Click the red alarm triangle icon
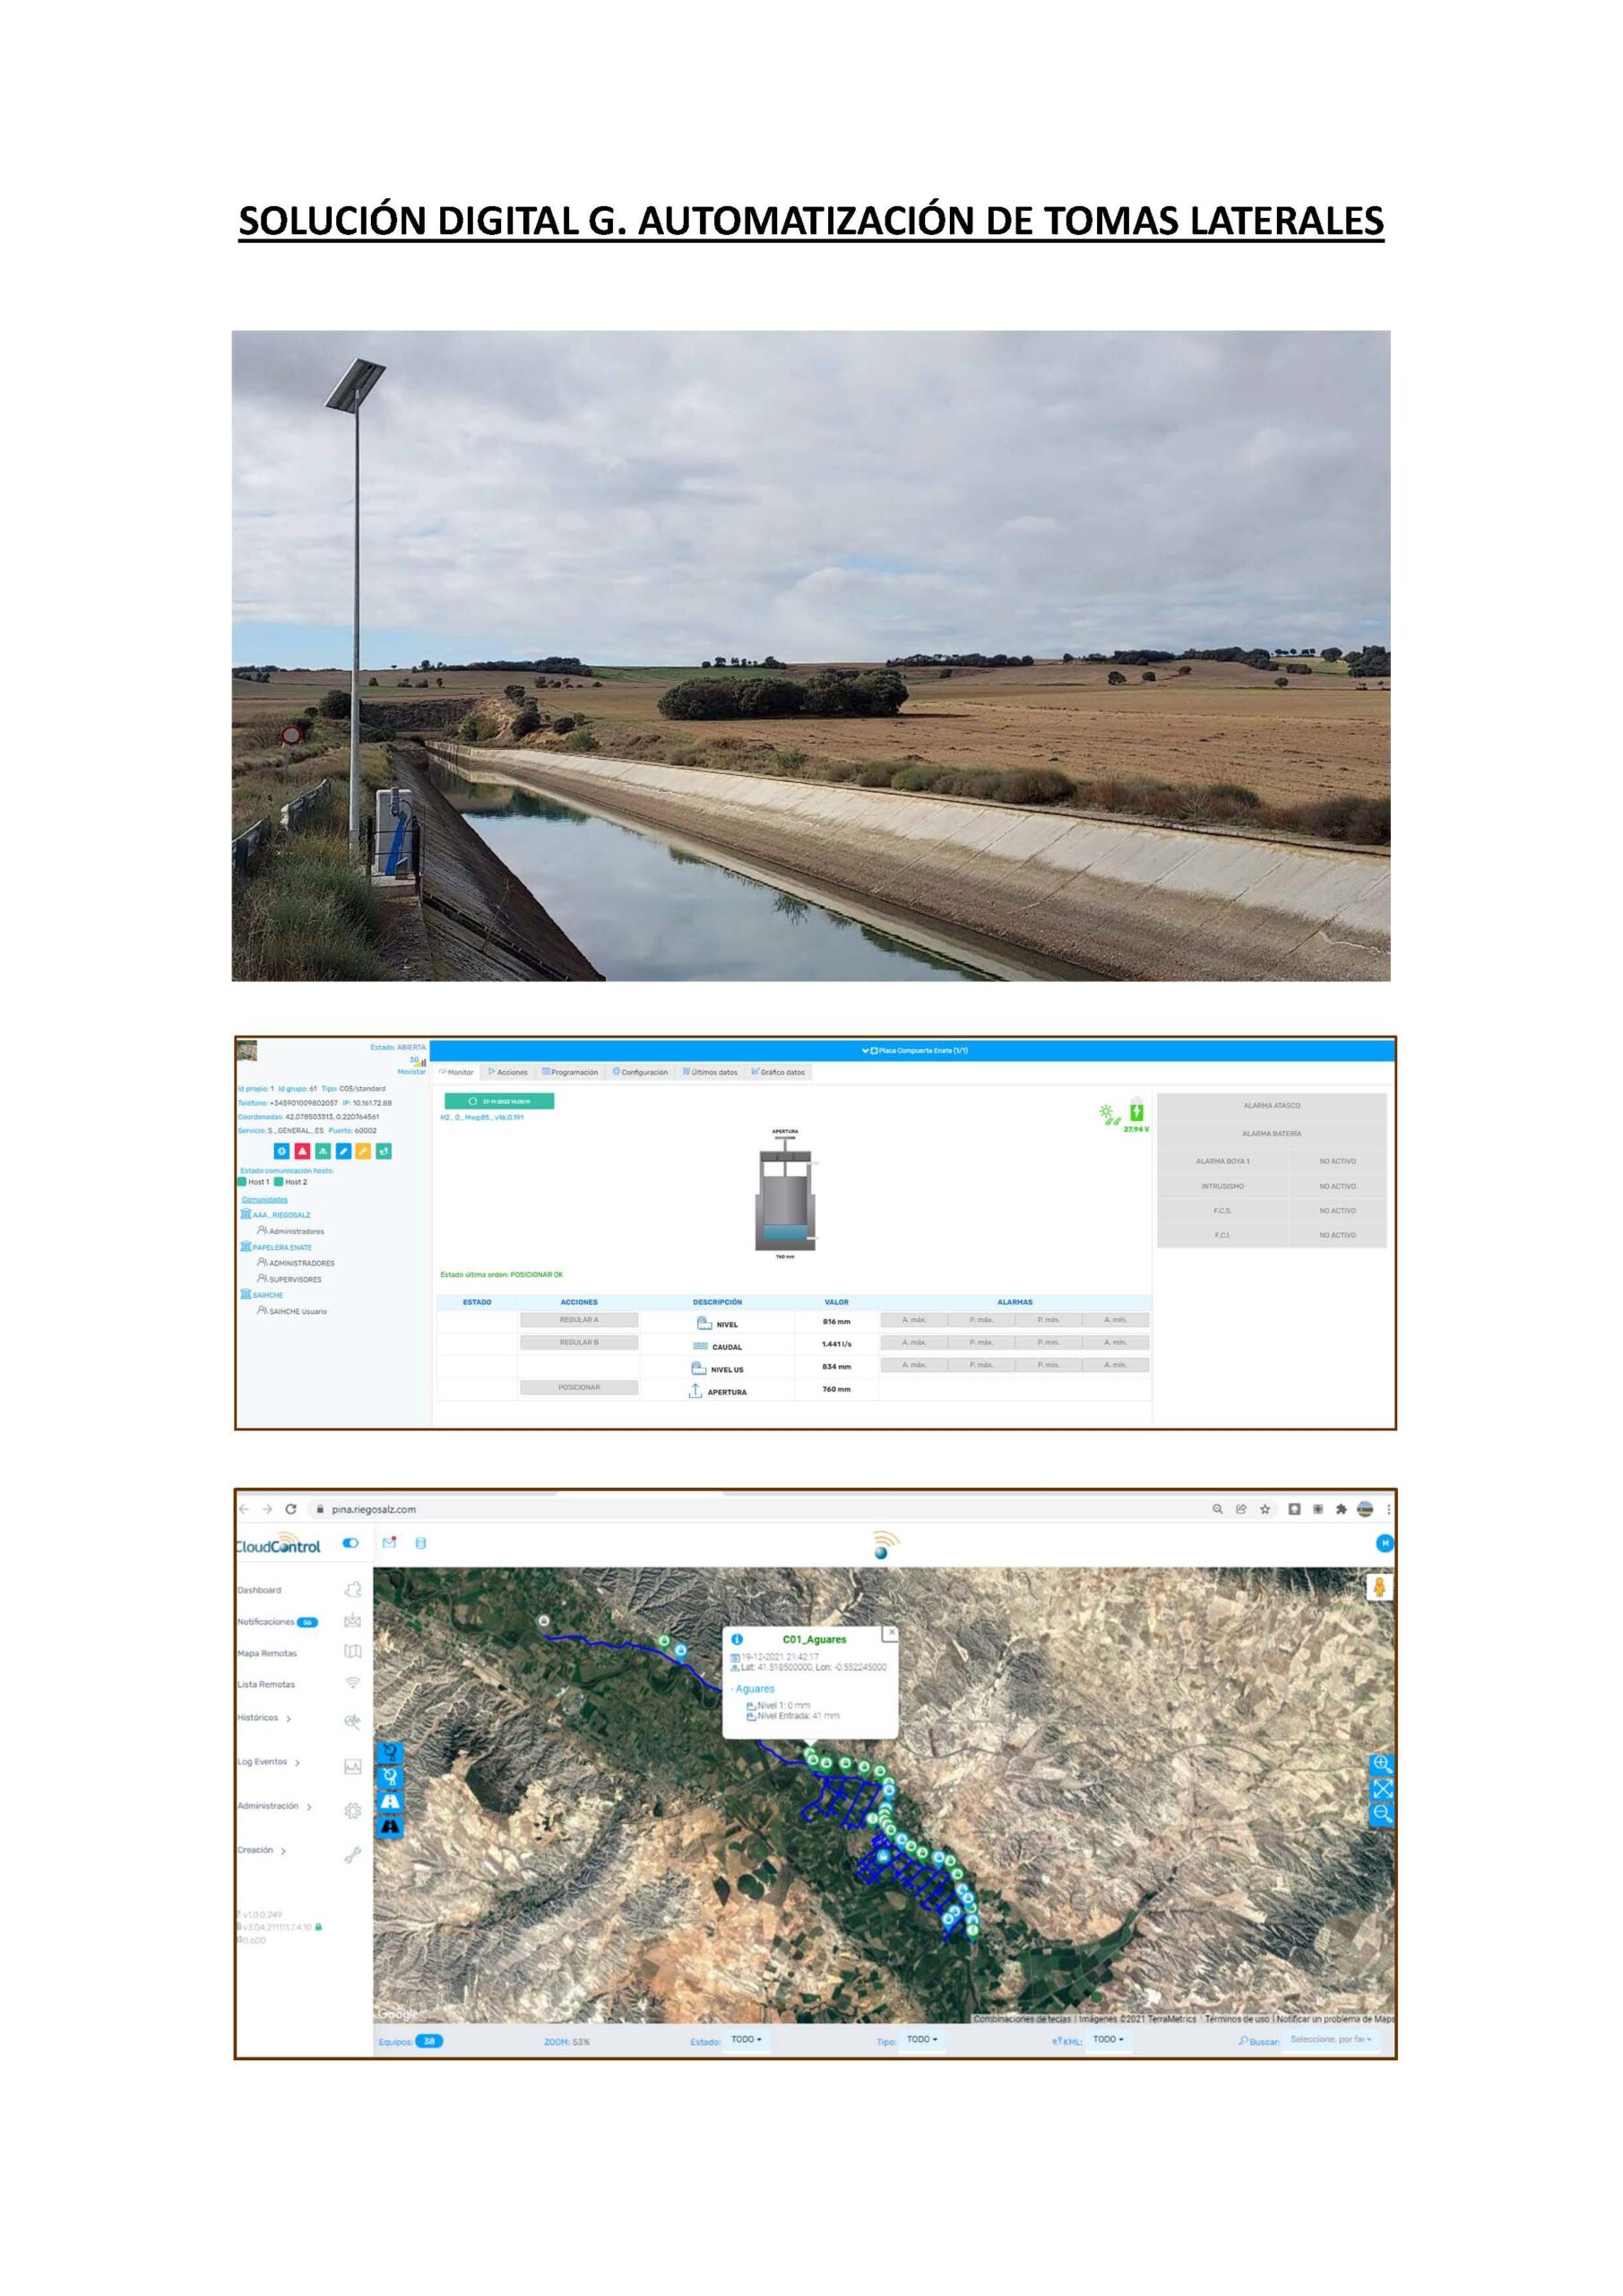Viewport: 1623px width, 2296px height. 303,1151
